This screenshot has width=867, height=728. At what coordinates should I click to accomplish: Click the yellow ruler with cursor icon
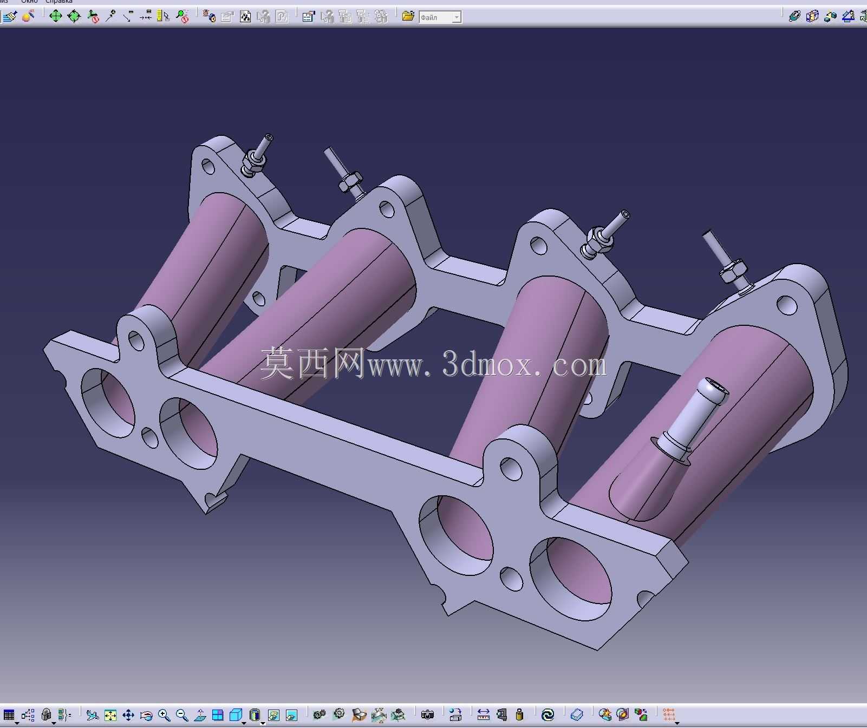pos(163,16)
